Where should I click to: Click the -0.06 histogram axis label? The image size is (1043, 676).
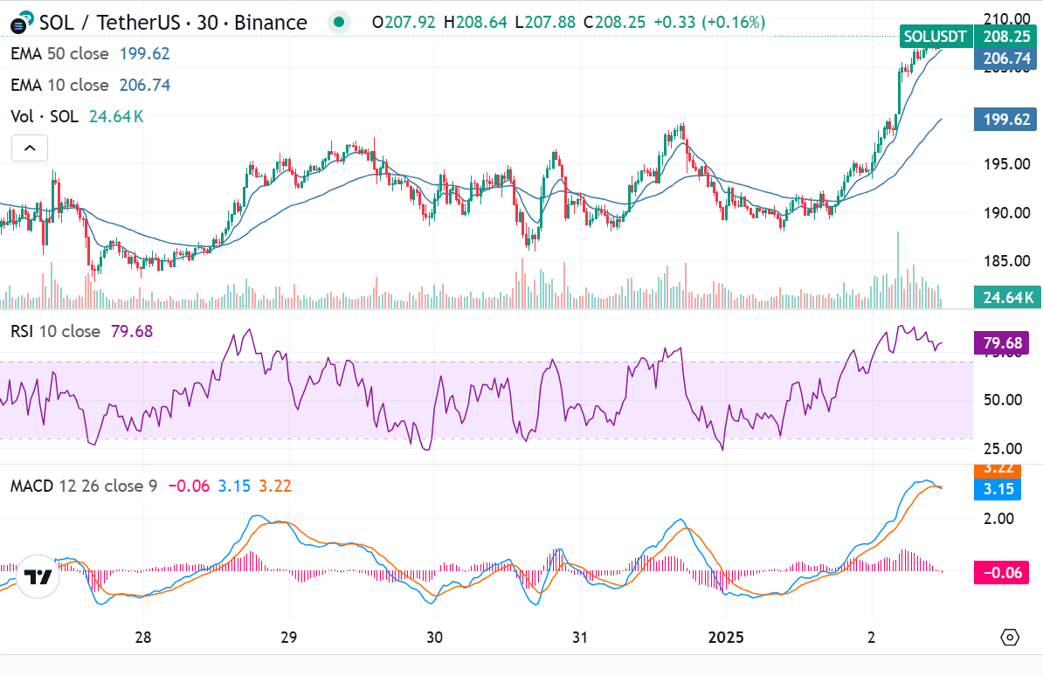point(1002,573)
